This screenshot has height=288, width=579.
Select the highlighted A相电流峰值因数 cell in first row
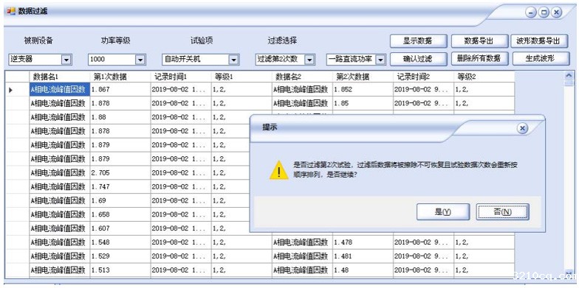coord(59,89)
